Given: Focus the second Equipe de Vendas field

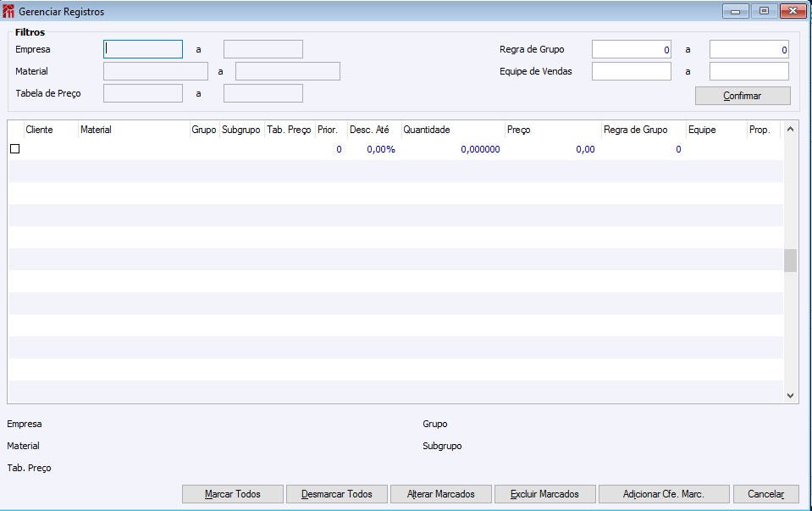Looking at the screenshot, I should (x=748, y=71).
